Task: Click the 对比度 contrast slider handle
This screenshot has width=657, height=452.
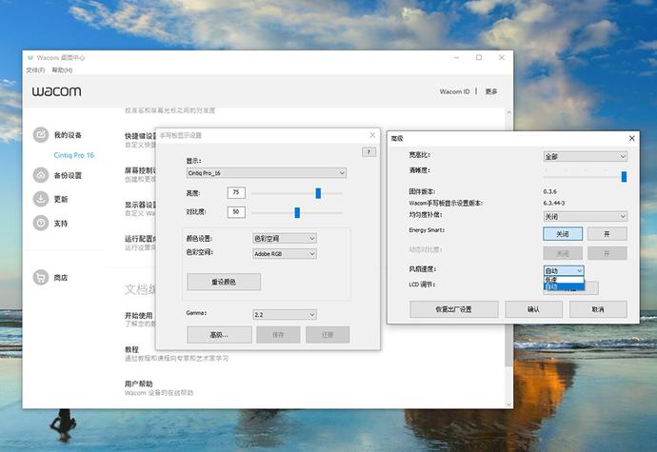Action: 297,212
